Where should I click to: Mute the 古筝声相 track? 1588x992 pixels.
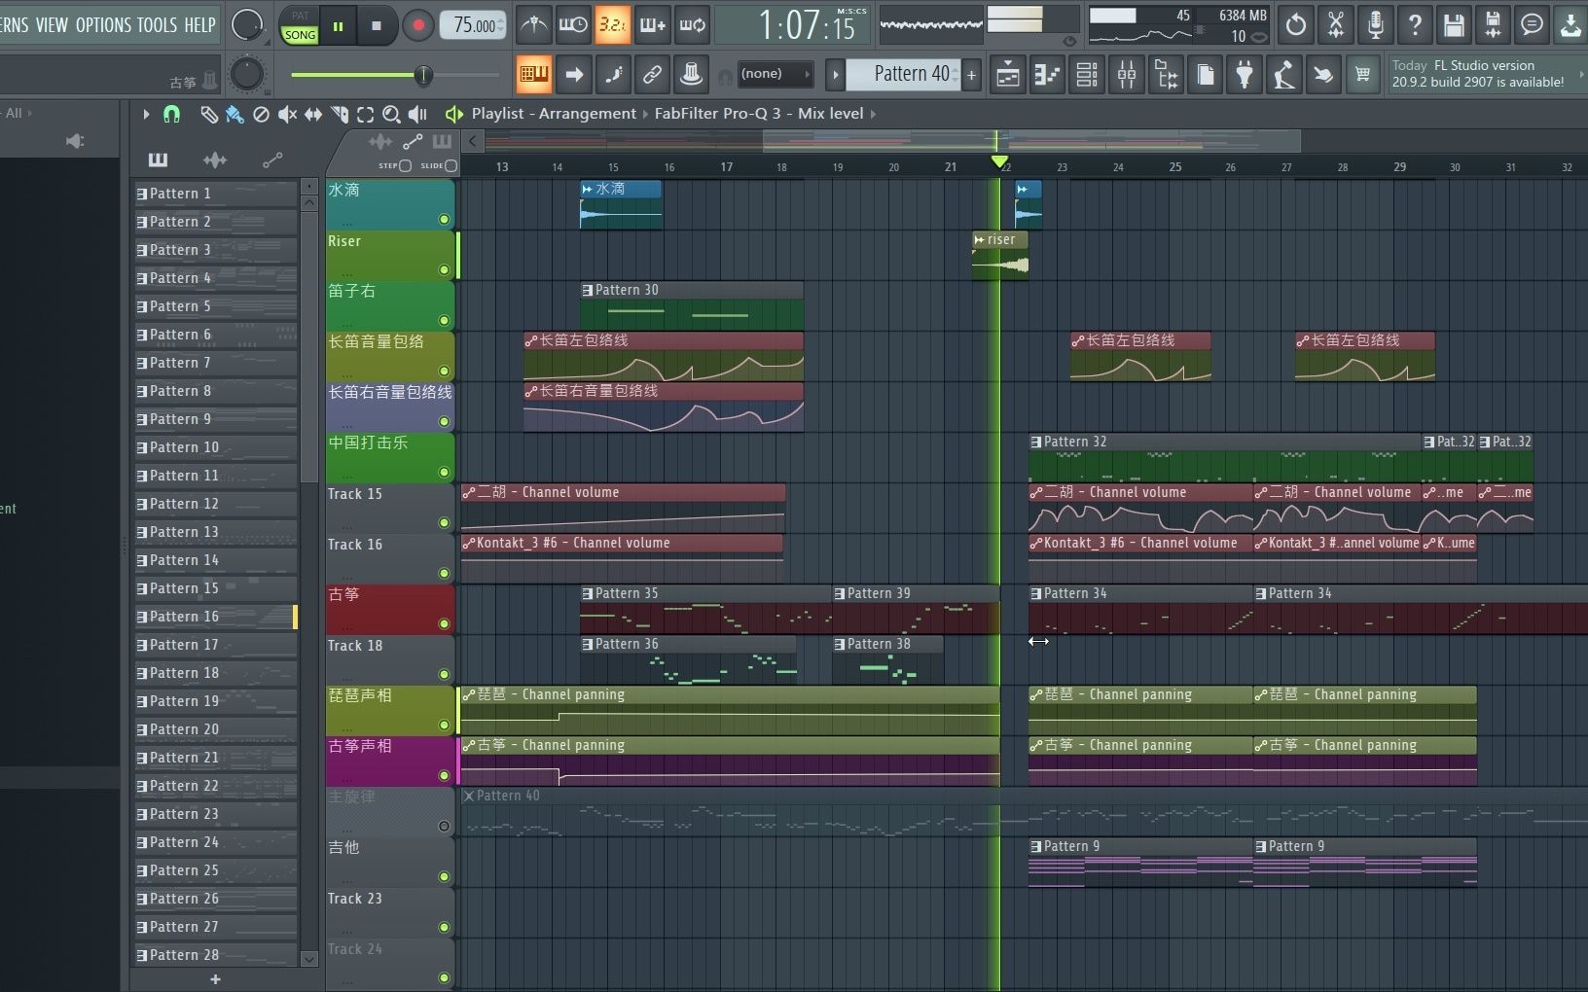coord(445,776)
